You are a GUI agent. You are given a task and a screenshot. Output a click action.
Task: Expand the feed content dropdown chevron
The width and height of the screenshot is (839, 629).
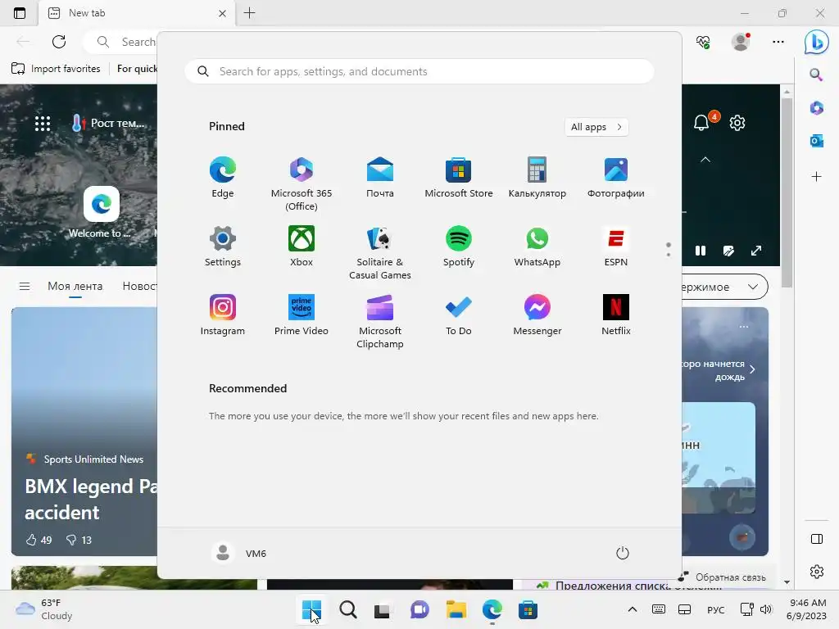[x=753, y=287]
